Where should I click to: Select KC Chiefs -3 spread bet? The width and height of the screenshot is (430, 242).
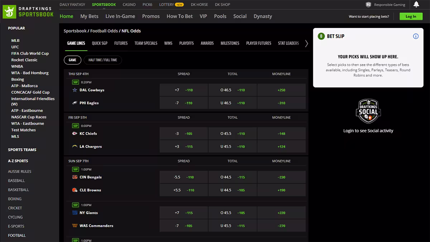coord(184,134)
